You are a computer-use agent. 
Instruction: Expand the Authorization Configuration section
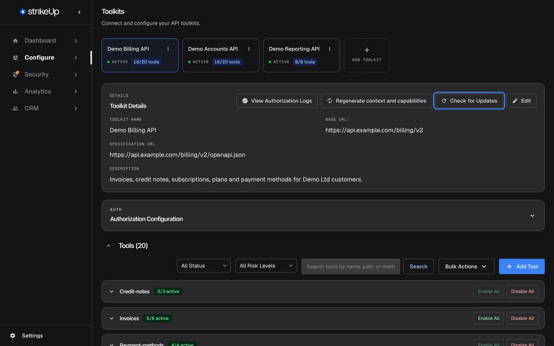coord(532,216)
